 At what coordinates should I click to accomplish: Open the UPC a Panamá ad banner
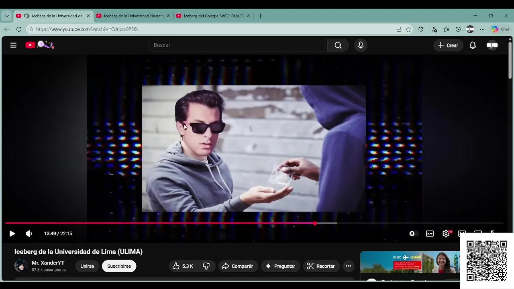(x=410, y=263)
